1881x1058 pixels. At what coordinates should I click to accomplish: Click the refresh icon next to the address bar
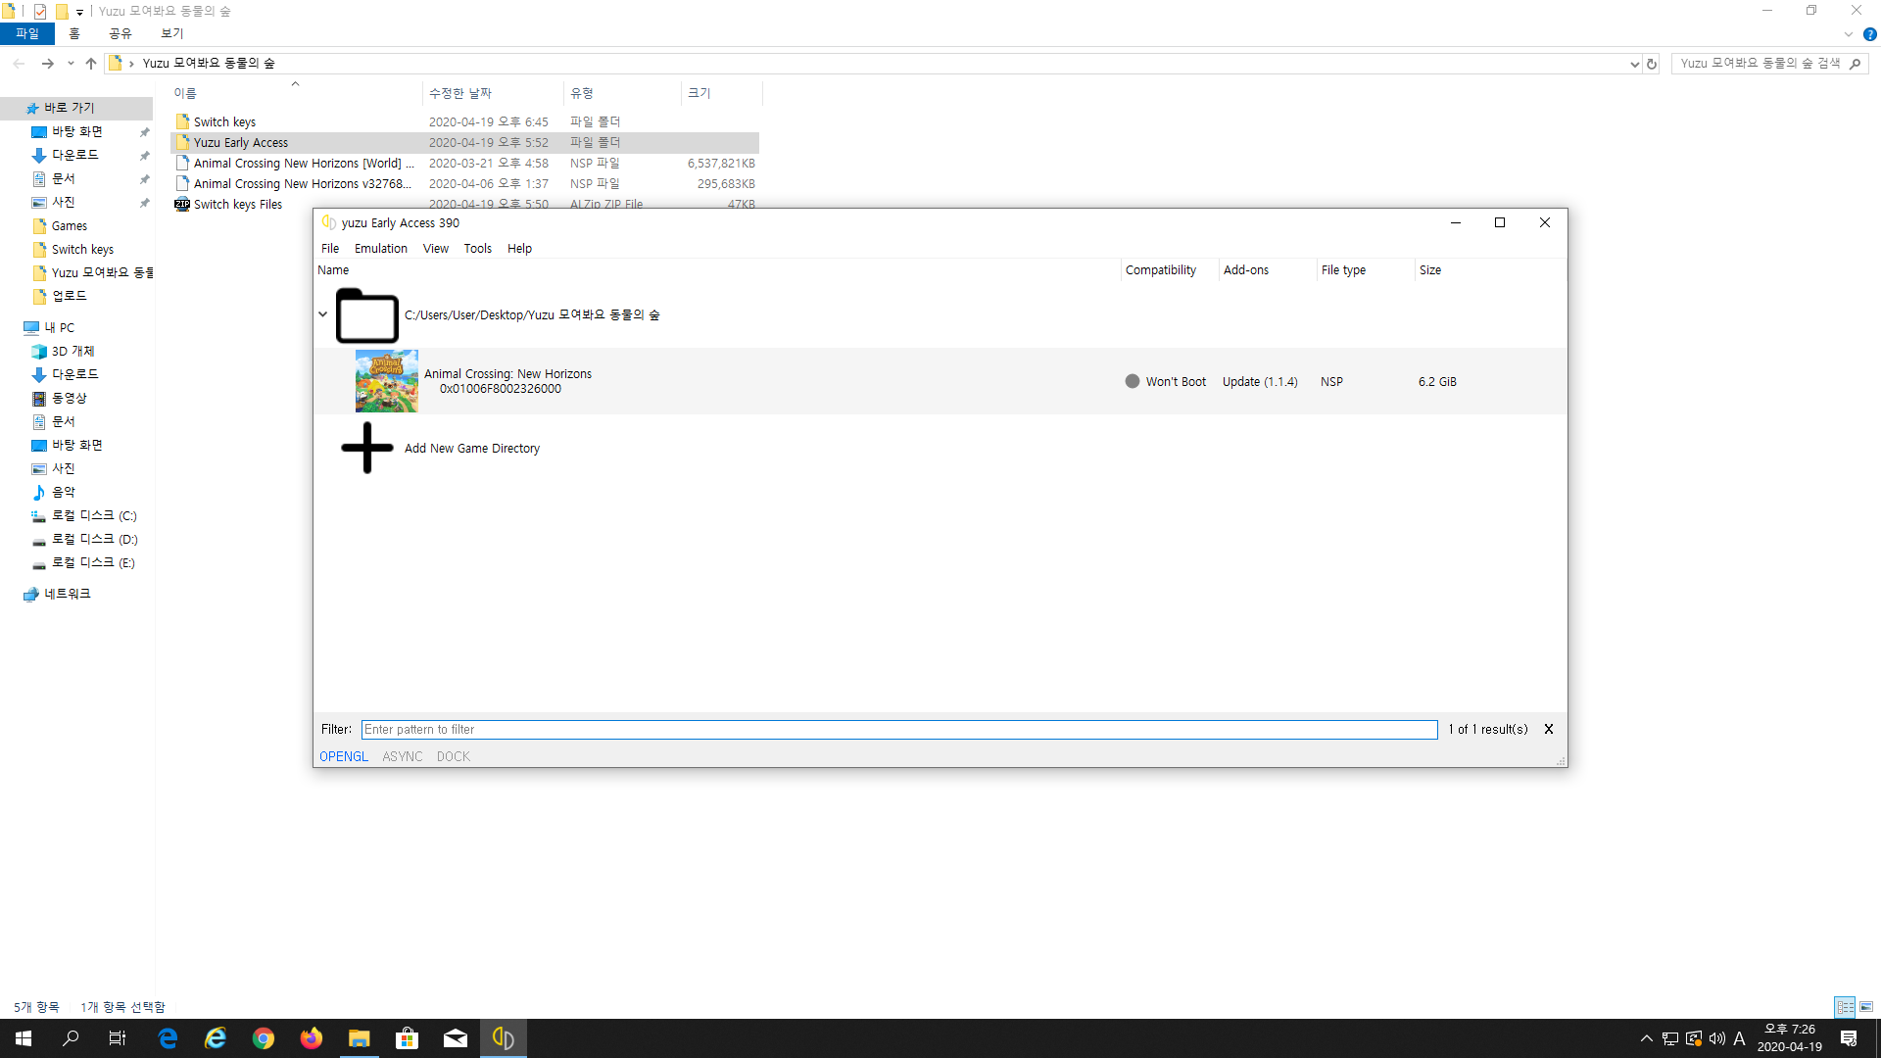point(1652,64)
